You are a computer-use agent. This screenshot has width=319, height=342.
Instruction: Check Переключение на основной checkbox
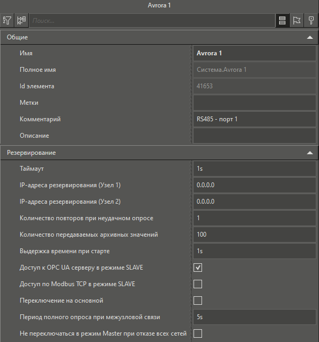pyautogui.click(x=198, y=301)
